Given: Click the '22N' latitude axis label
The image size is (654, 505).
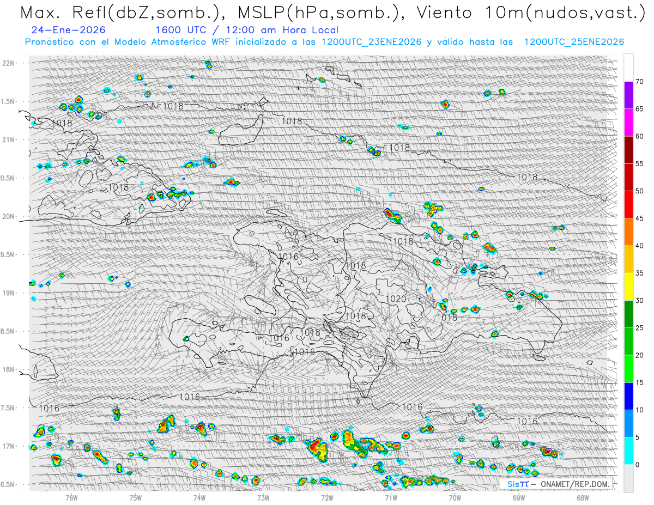Looking at the screenshot, I should click(x=8, y=63).
